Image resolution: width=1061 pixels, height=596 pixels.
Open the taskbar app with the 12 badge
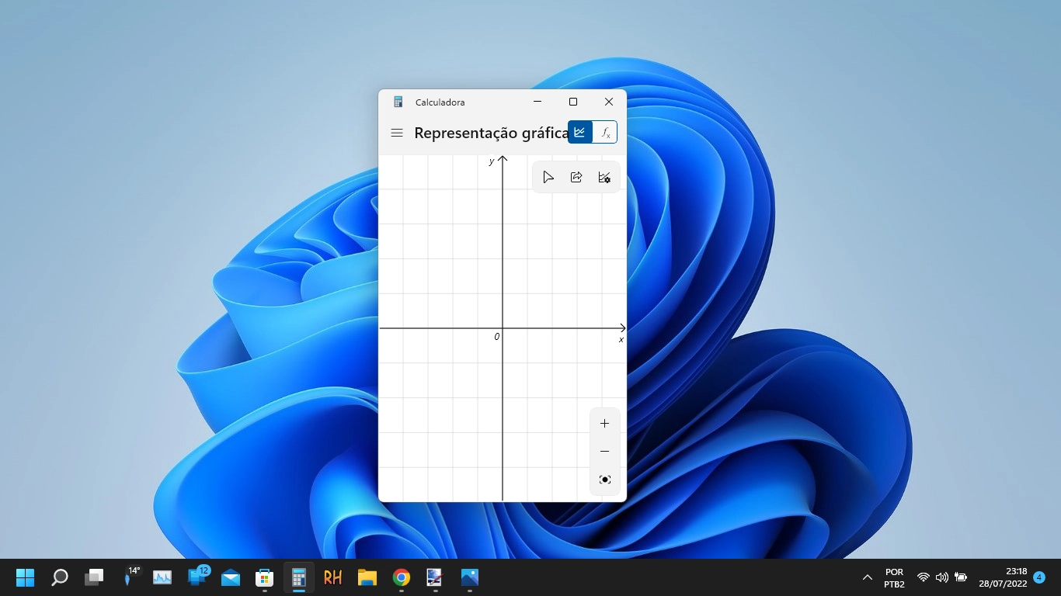point(197,577)
